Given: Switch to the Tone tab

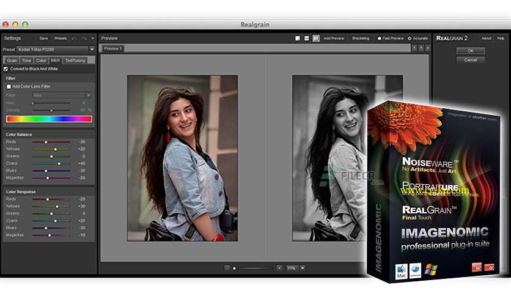Looking at the screenshot, I should (x=27, y=61).
